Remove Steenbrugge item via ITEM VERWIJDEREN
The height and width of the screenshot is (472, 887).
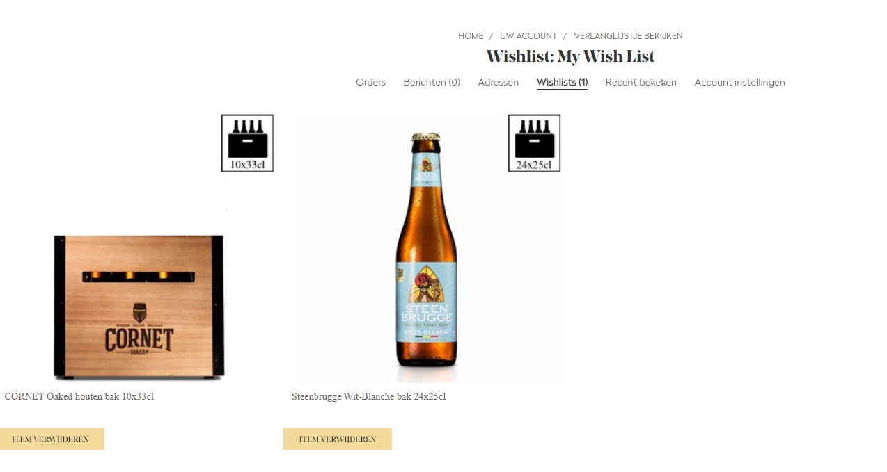tap(338, 439)
